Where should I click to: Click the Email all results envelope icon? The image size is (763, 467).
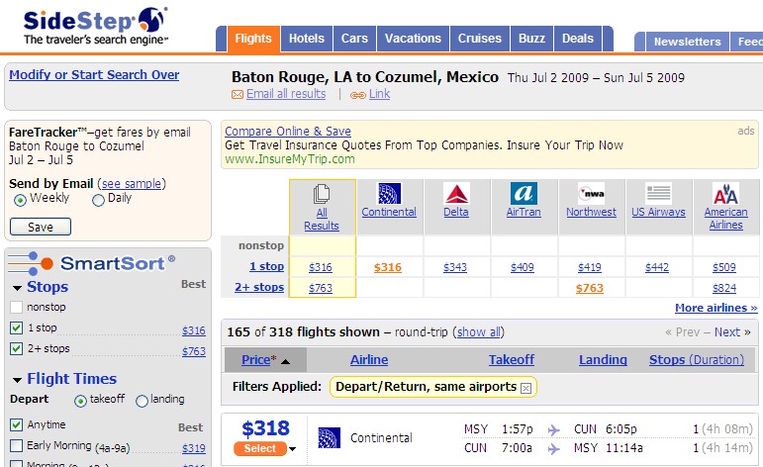coord(238,94)
